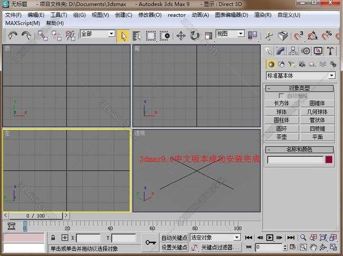Enable the 自动栅格 checkbox

point(281,96)
